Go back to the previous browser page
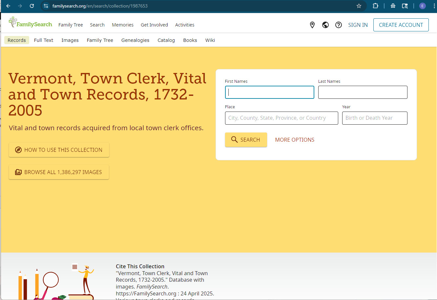Screen dimensions: 437x300 coord(8,6)
